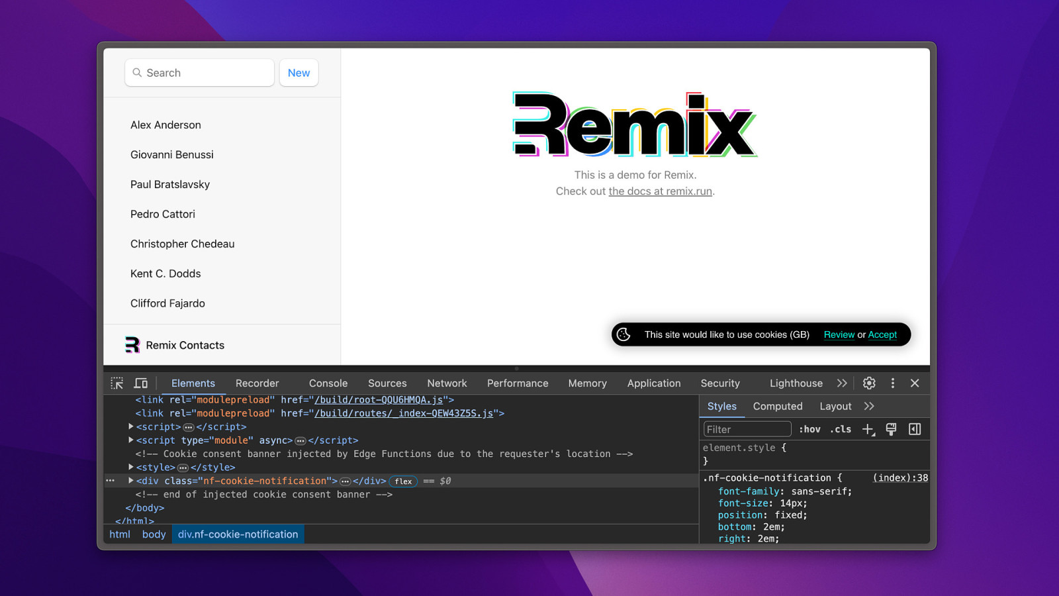Click the cookie icon in the banner

point(623,334)
